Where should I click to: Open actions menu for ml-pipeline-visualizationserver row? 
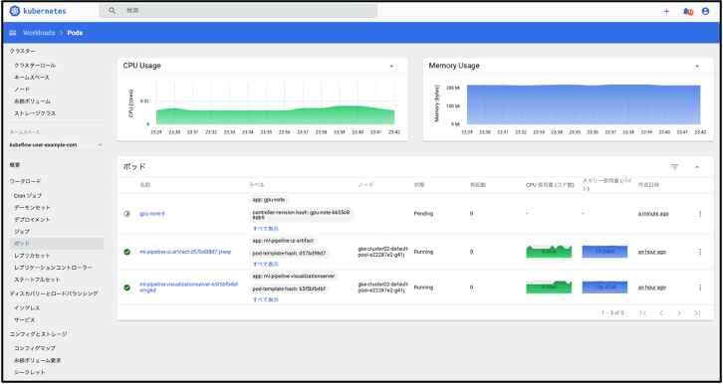(x=700, y=288)
